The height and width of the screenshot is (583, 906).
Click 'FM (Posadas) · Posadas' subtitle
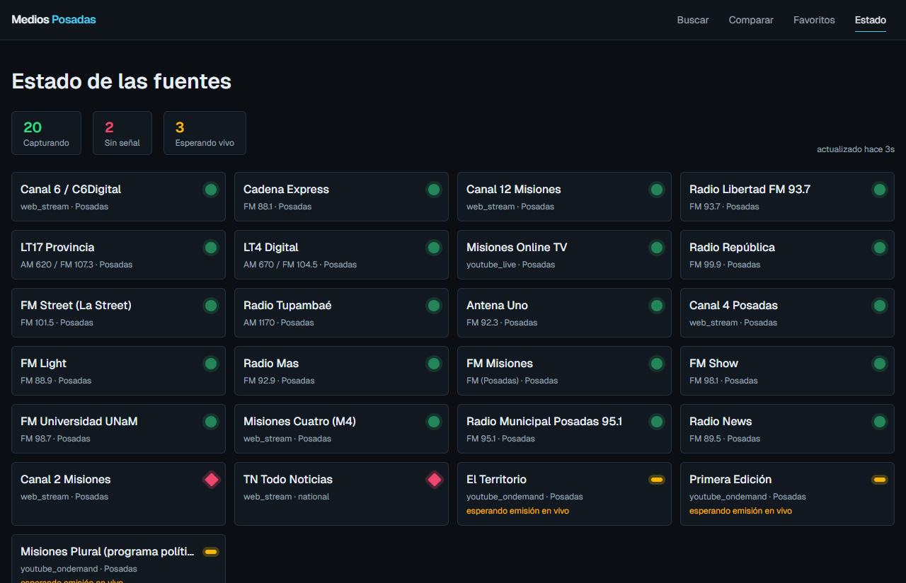tap(512, 381)
